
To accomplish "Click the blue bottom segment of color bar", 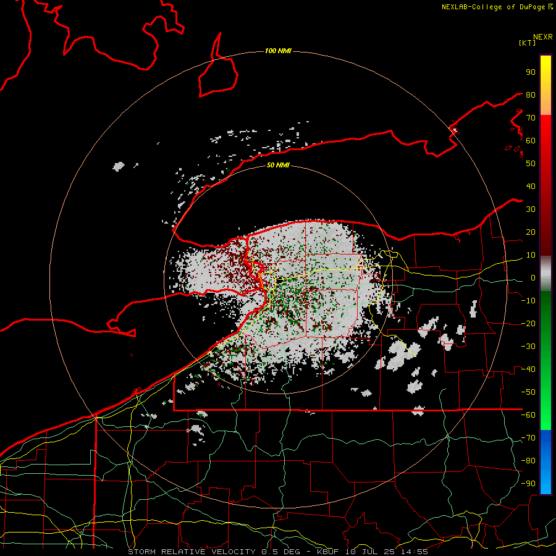I will pyautogui.click(x=545, y=461).
